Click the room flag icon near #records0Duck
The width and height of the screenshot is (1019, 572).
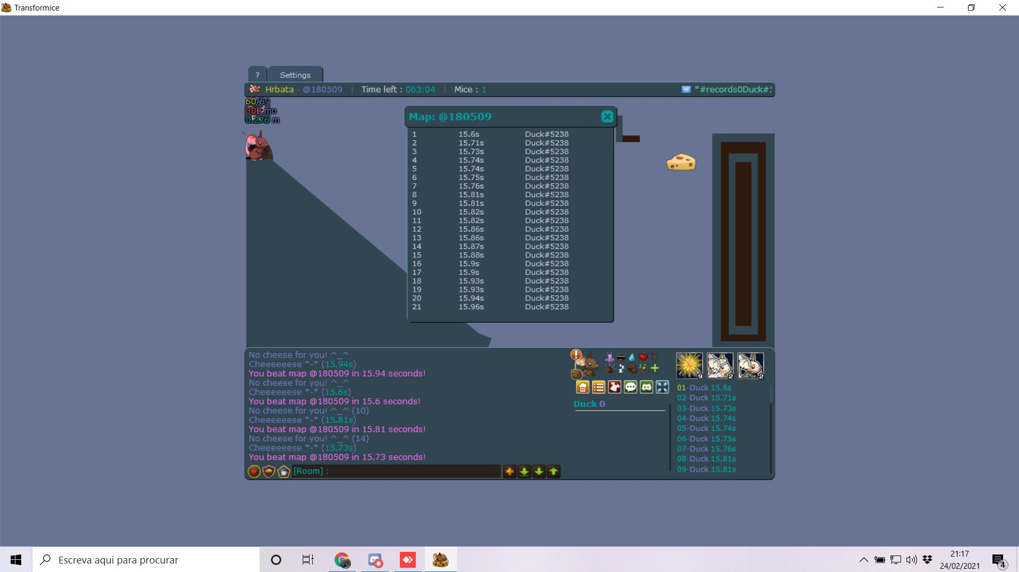click(x=686, y=90)
